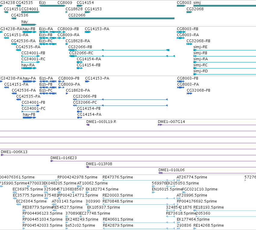Select the CG14154-RA transcript label
This screenshot has width=256, height=230.
[89, 59]
